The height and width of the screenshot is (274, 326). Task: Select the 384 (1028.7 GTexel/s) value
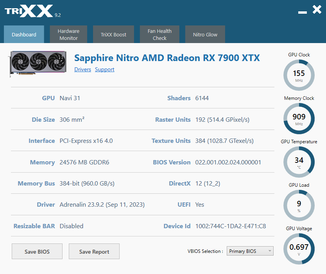[x=224, y=141]
